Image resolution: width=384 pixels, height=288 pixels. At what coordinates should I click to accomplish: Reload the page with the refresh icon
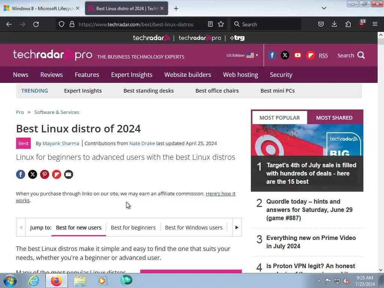pos(36,24)
